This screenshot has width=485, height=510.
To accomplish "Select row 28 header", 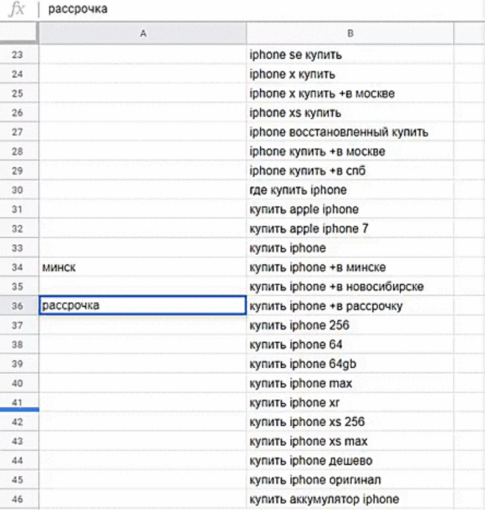I will point(19,151).
